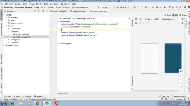Switch the editor to Design view

click(x=183, y=15)
